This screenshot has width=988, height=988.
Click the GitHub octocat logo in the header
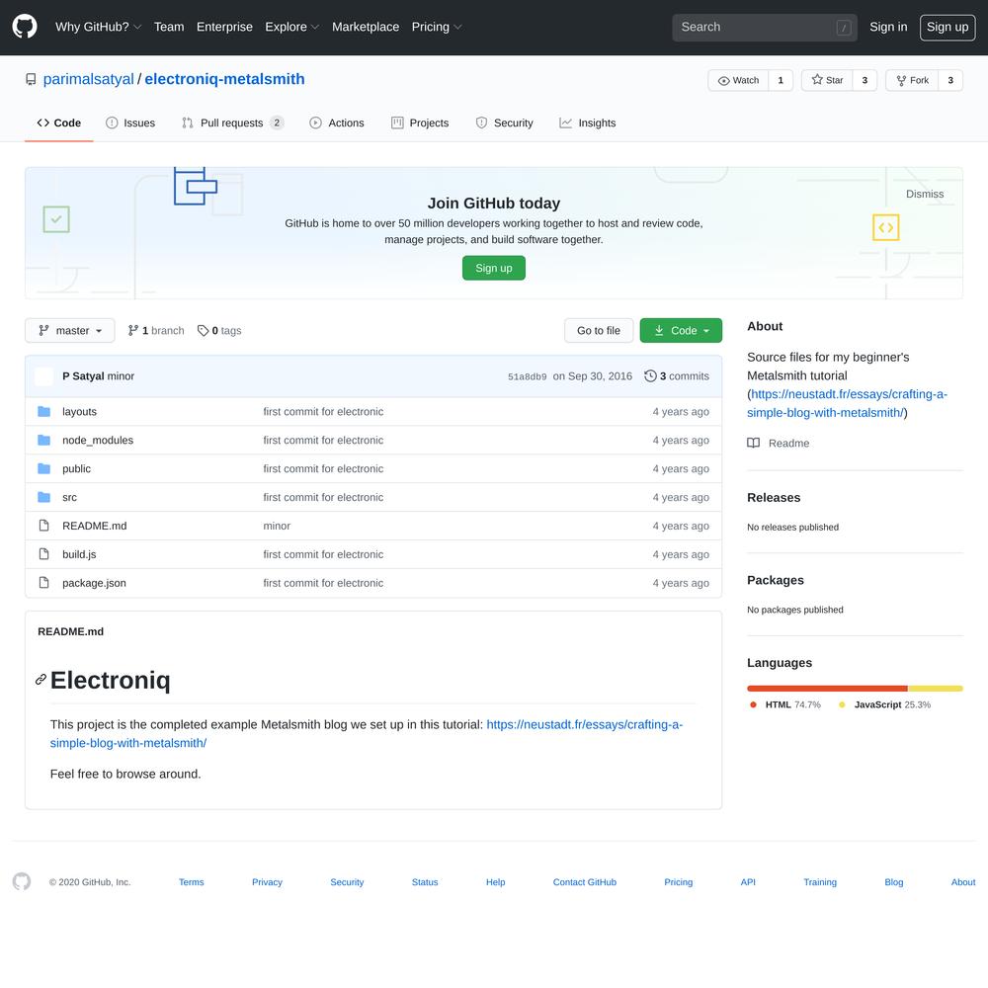[x=25, y=27]
